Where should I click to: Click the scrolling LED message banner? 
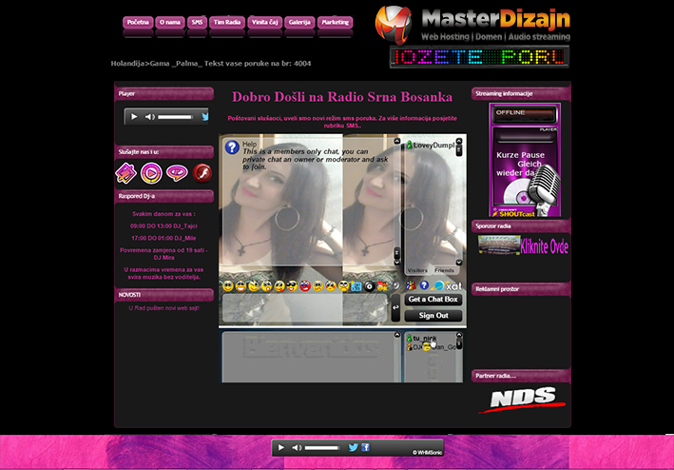coord(479,57)
